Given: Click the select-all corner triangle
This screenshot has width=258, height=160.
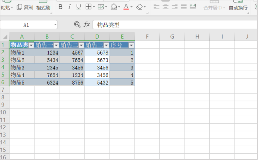Looking at the screenshot, I should pos(5,37).
